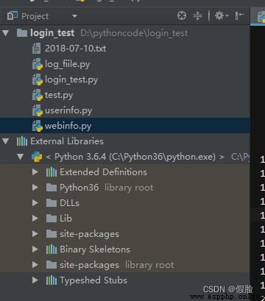Click the Collapse All icon in Project toolbar
265x301 pixels.
197,16
